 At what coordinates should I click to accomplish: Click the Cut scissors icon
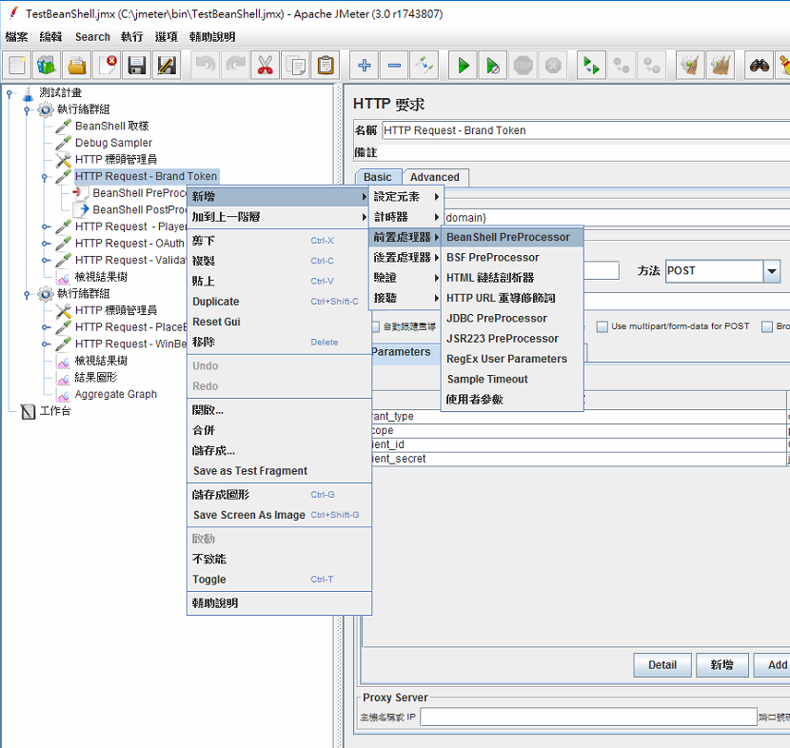265,66
